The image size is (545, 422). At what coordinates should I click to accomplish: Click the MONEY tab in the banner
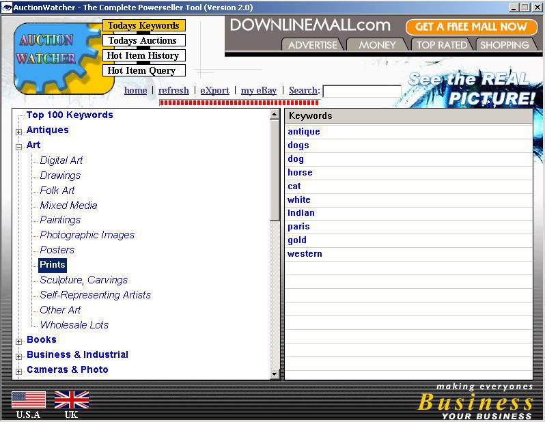coord(377,45)
